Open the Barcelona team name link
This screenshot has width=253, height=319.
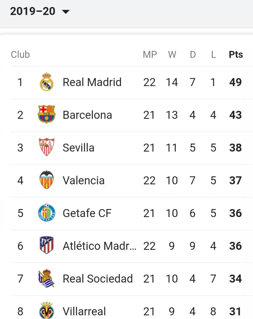click(87, 115)
